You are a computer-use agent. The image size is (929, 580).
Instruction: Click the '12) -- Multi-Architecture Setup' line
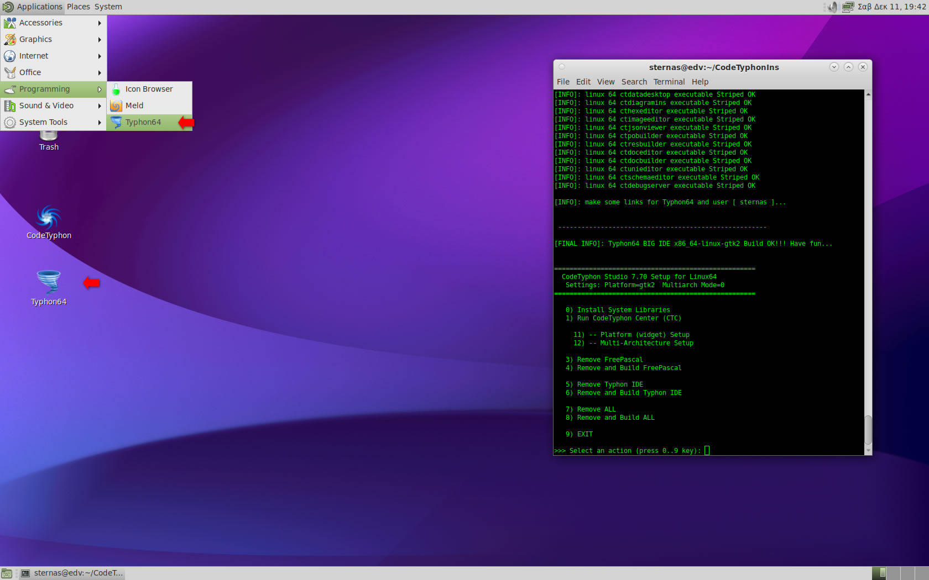pos(633,343)
